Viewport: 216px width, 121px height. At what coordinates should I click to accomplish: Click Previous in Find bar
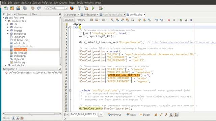coord(115,115)
